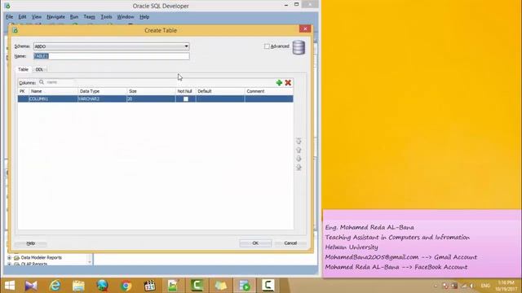
Task: Add a new column with the green plus
Action: 279,83
